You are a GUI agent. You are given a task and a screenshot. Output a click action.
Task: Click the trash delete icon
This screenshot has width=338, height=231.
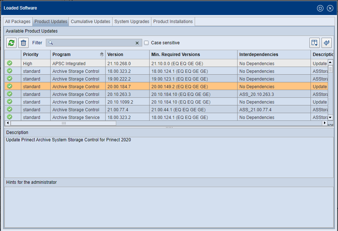tap(23, 42)
